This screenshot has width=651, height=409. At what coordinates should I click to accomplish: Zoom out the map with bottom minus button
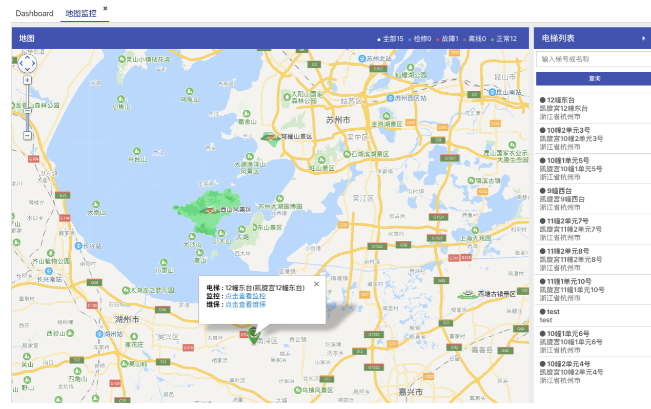[27, 136]
